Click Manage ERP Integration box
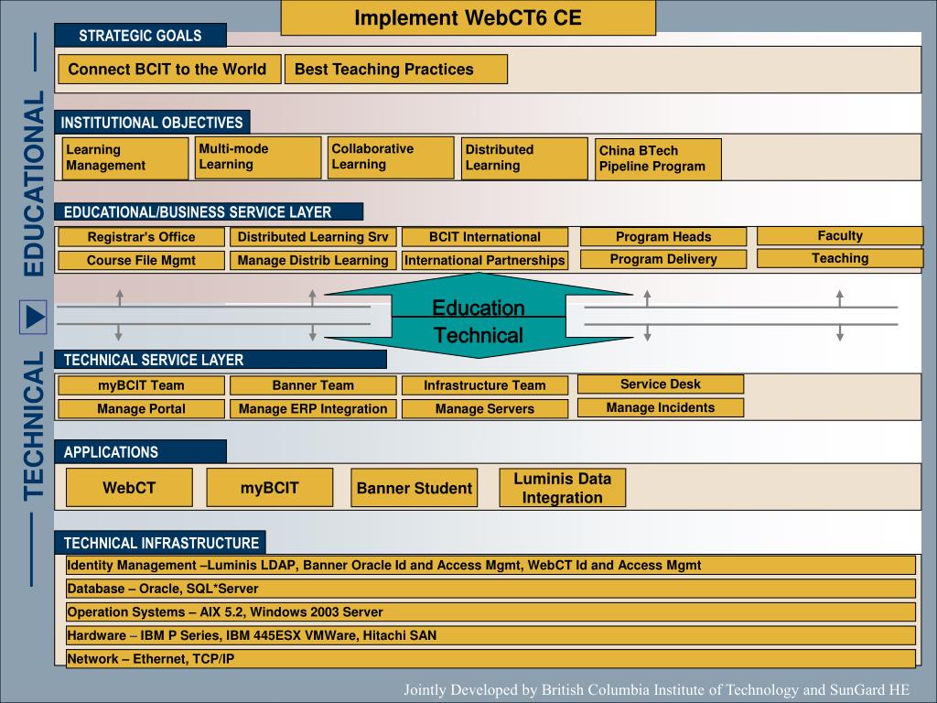 pyautogui.click(x=313, y=409)
